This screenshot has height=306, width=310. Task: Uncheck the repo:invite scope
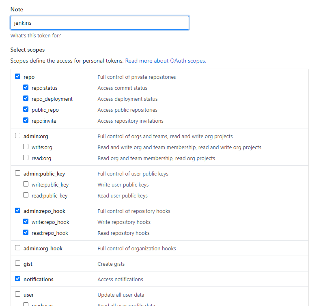click(x=26, y=120)
